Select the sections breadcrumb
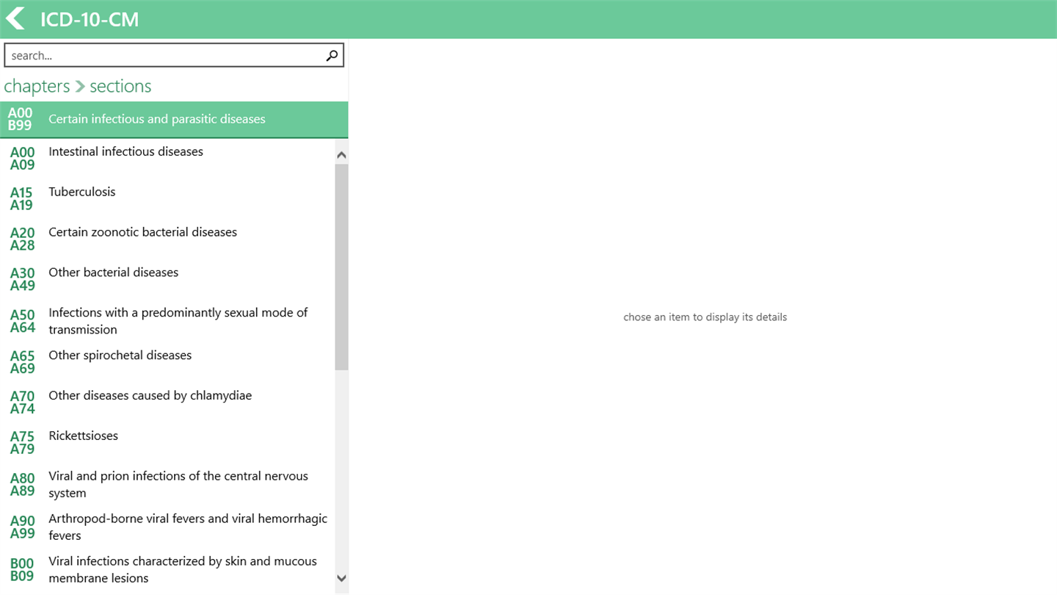1057x595 pixels. tap(120, 86)
